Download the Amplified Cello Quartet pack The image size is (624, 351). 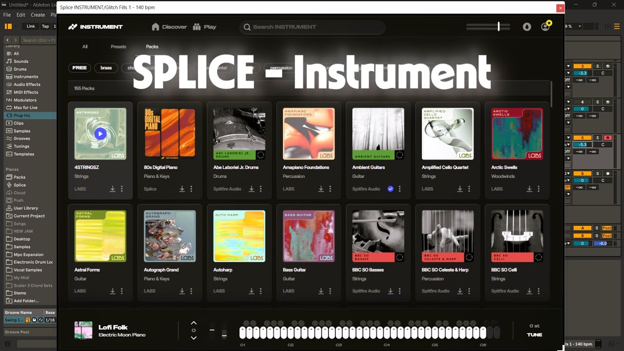pos(460,189)
